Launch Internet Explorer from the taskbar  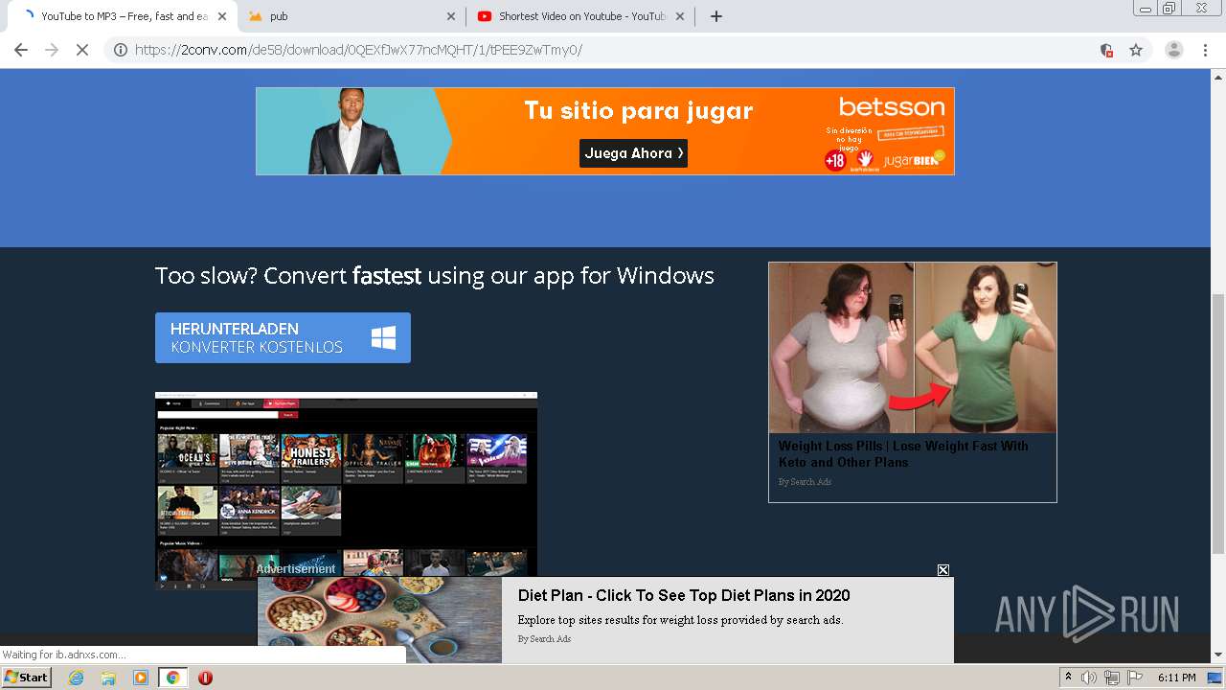pos(77,678)
